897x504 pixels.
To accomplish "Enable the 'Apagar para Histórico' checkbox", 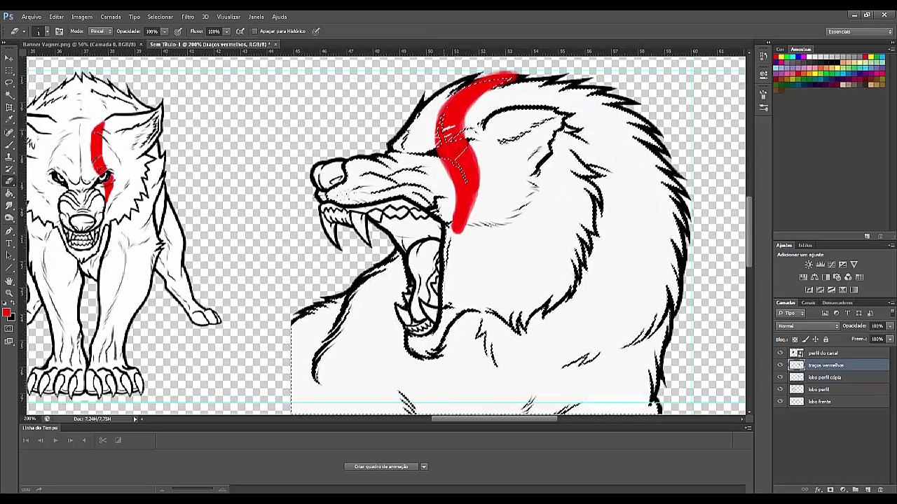I will point(254,31).
